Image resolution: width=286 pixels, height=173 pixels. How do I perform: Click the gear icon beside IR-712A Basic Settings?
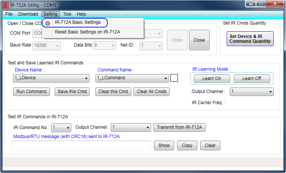48,23
